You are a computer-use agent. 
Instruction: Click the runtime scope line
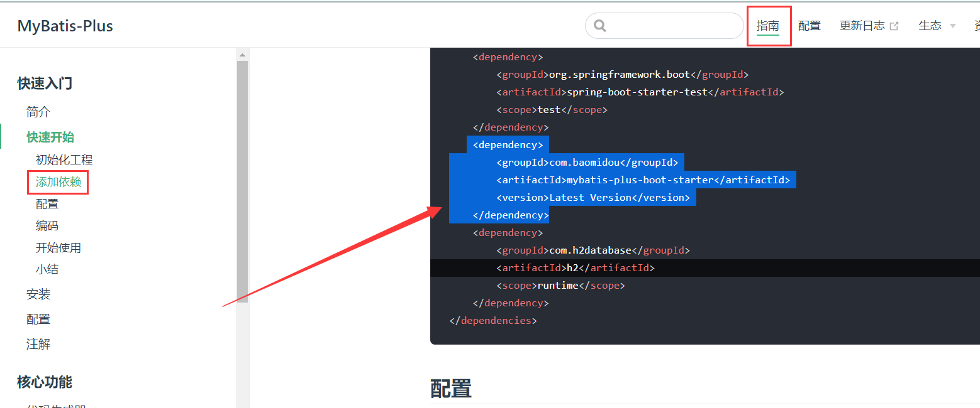tap(561, 286)
